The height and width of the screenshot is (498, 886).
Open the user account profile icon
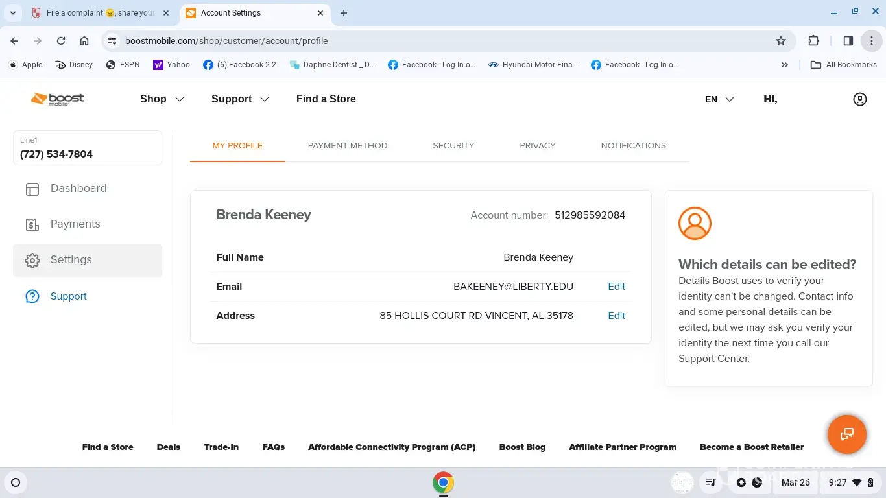[x=859, y=99]
